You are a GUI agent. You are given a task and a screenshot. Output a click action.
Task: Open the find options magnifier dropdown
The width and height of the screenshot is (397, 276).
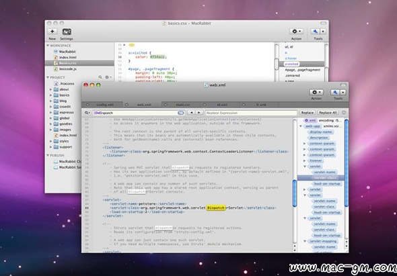[87, 113]
